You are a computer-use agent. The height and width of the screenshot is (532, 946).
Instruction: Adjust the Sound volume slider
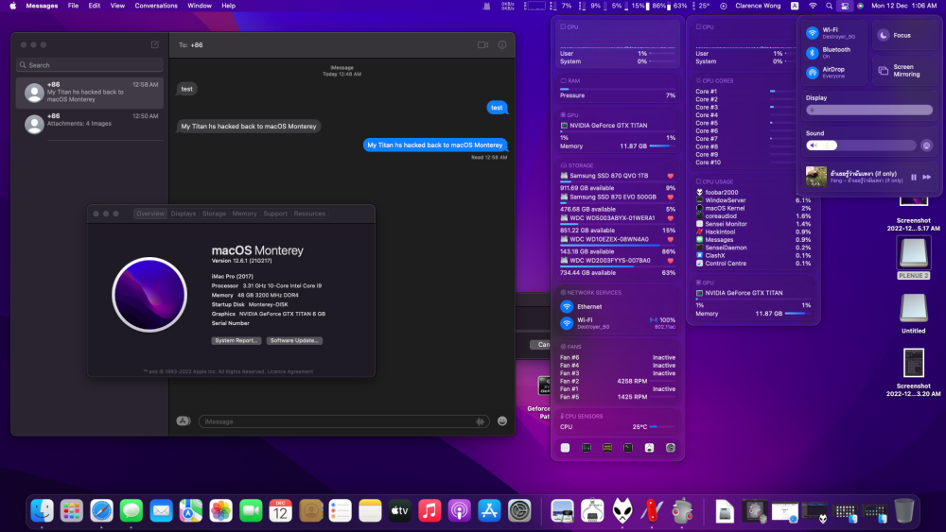[861, 146]
